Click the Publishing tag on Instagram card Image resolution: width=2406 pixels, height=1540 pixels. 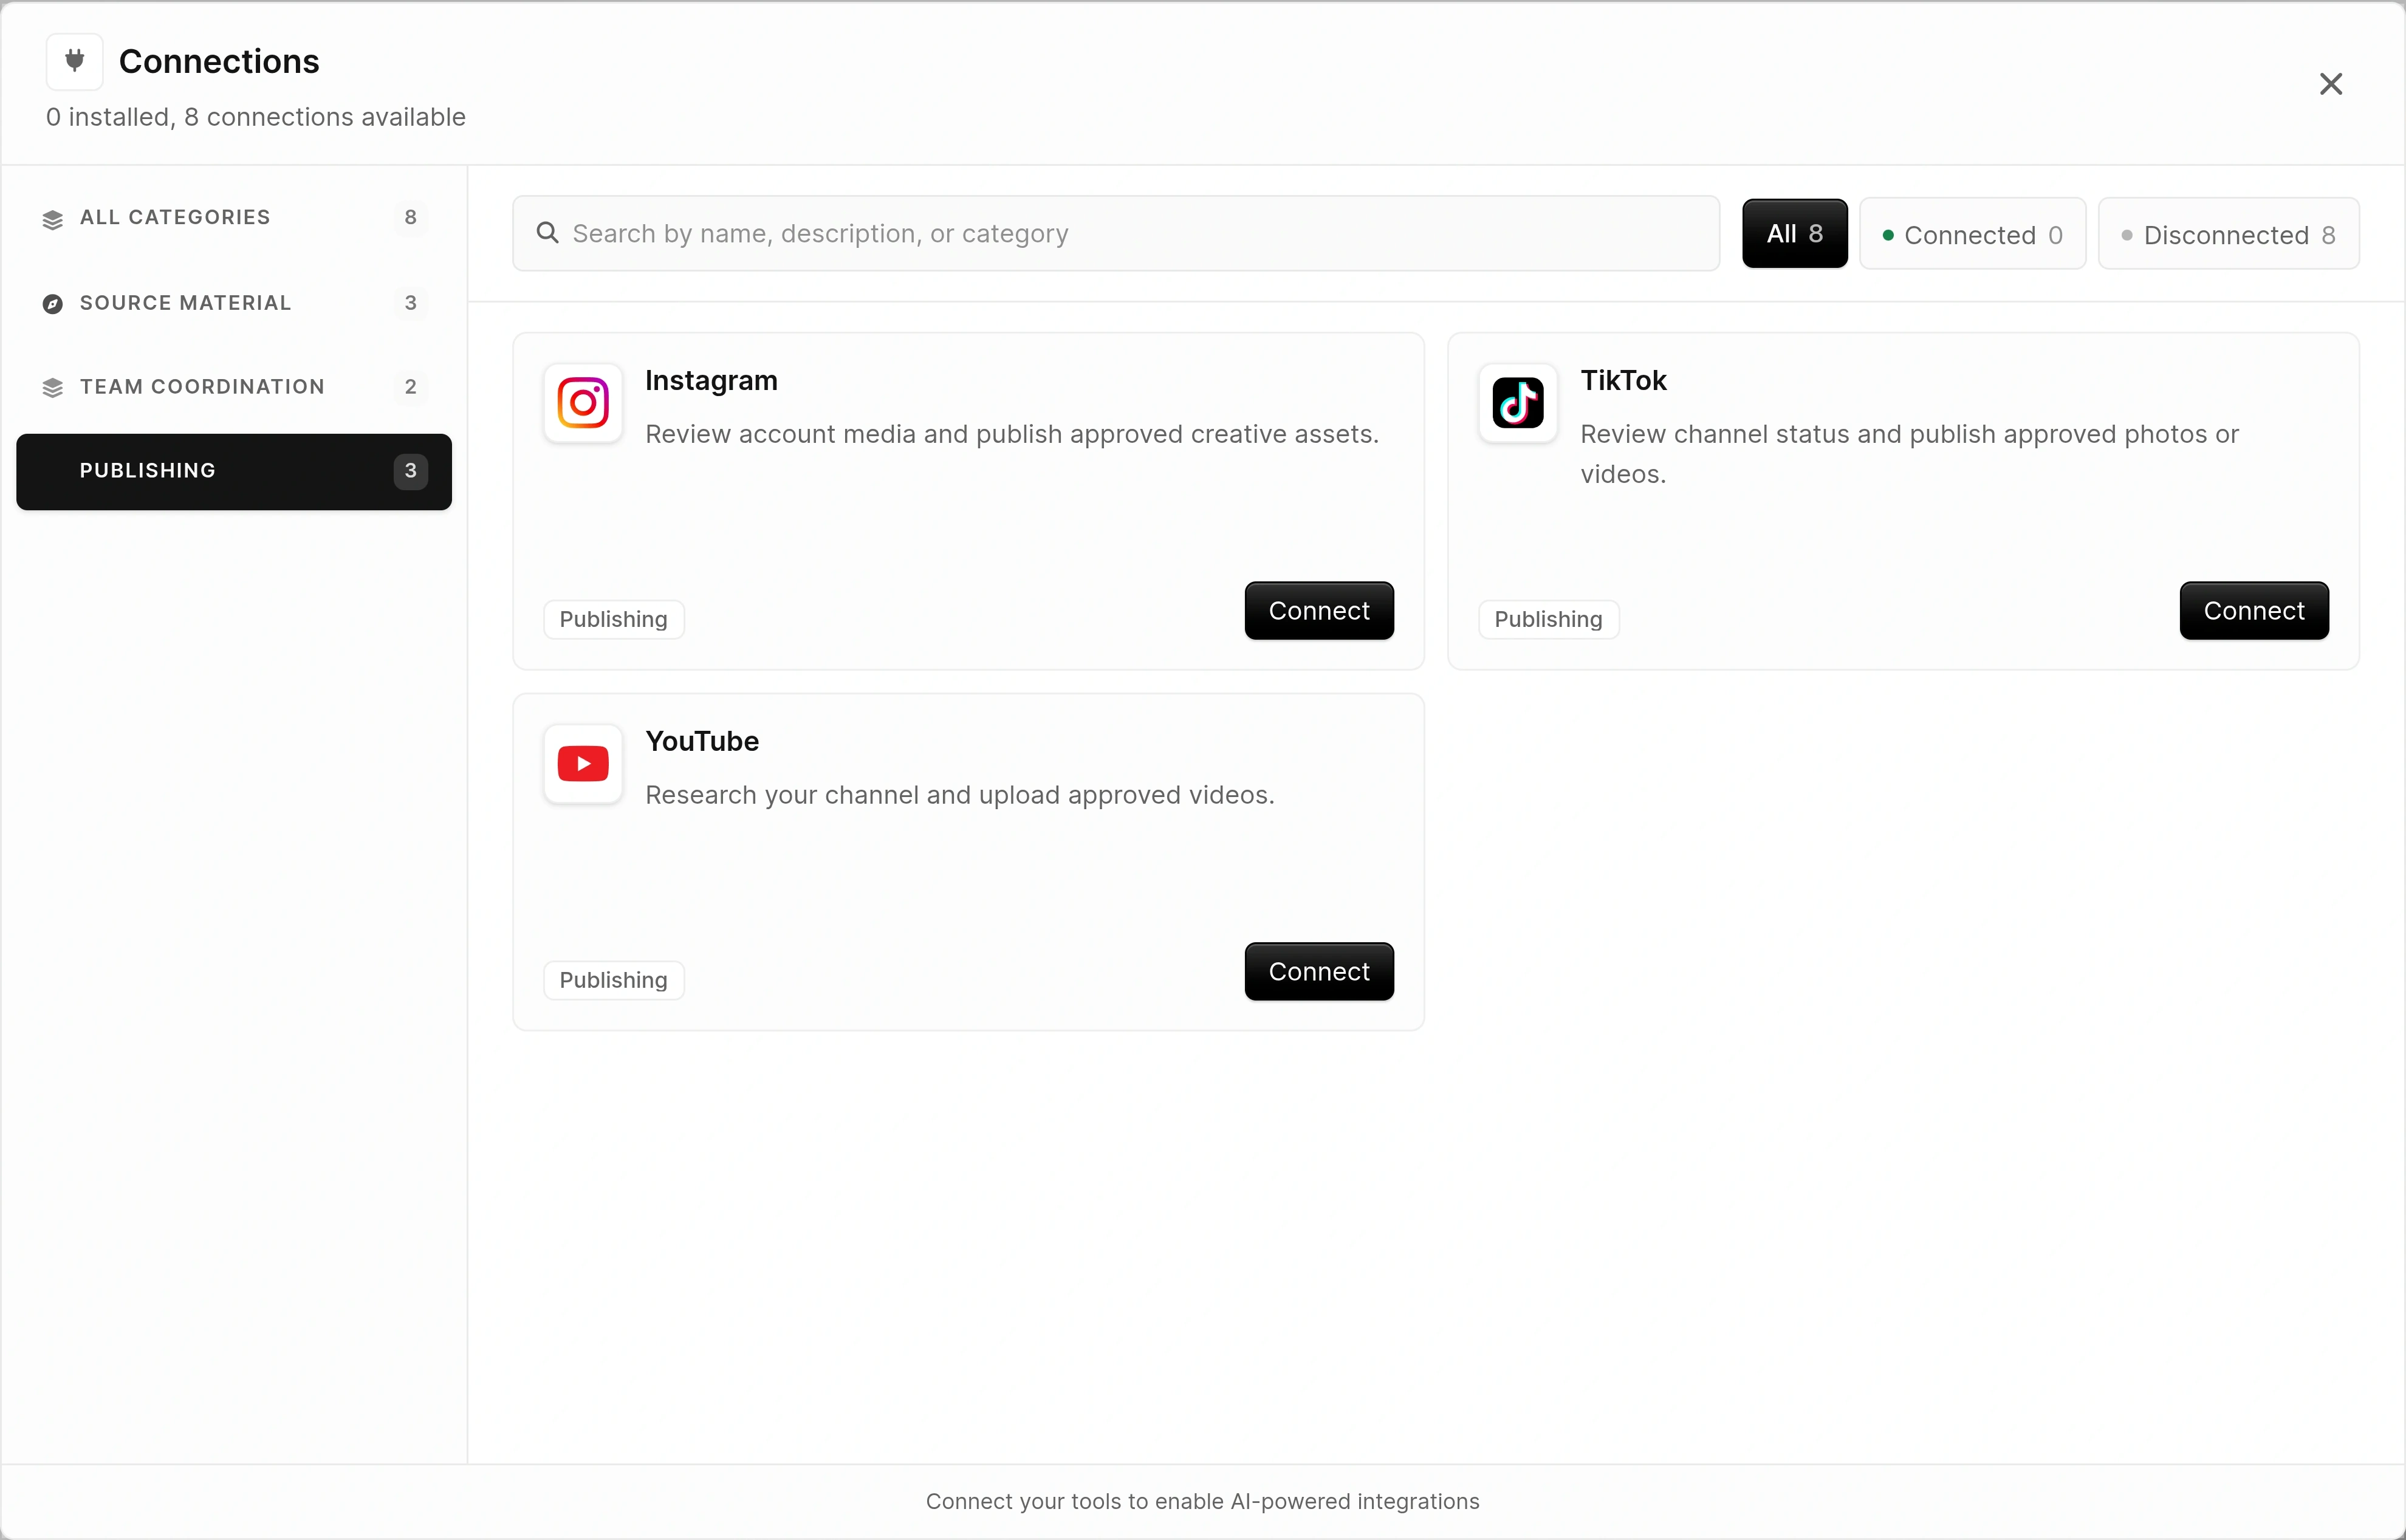614,620
